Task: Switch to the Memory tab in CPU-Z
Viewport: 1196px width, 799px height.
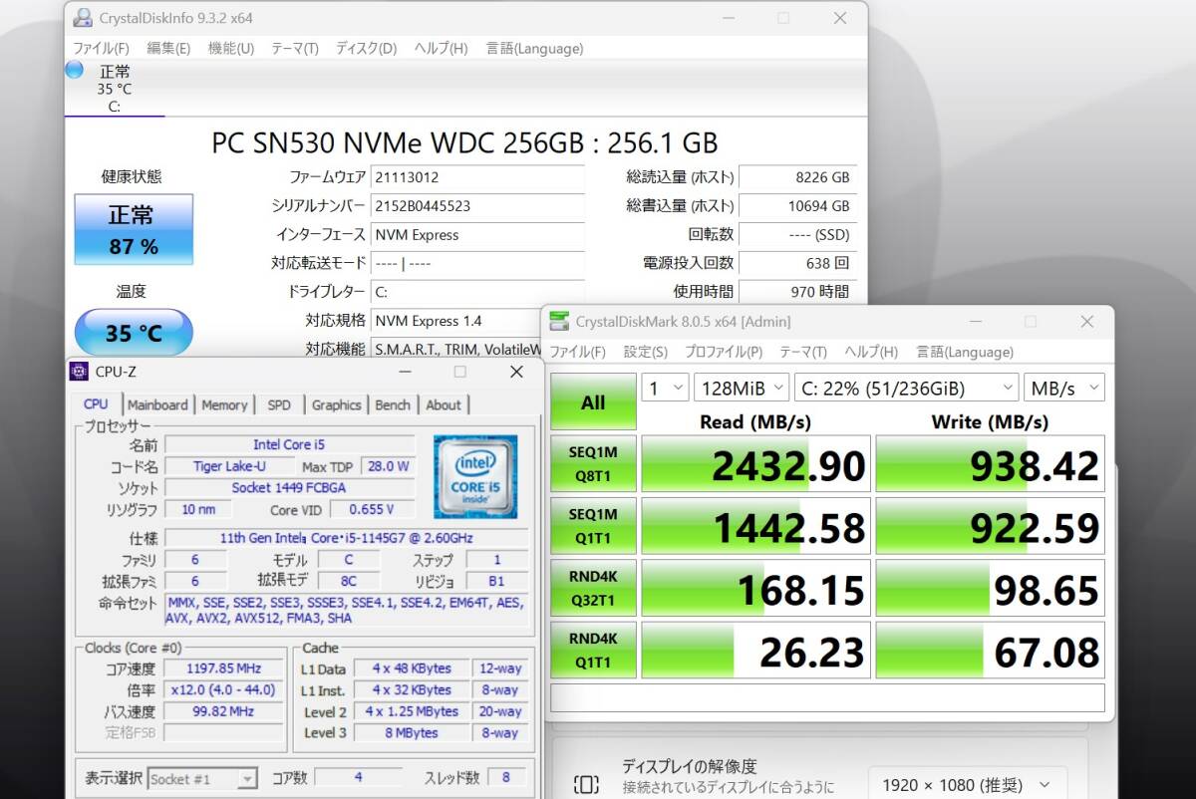Action: click(x=224, y=404)
